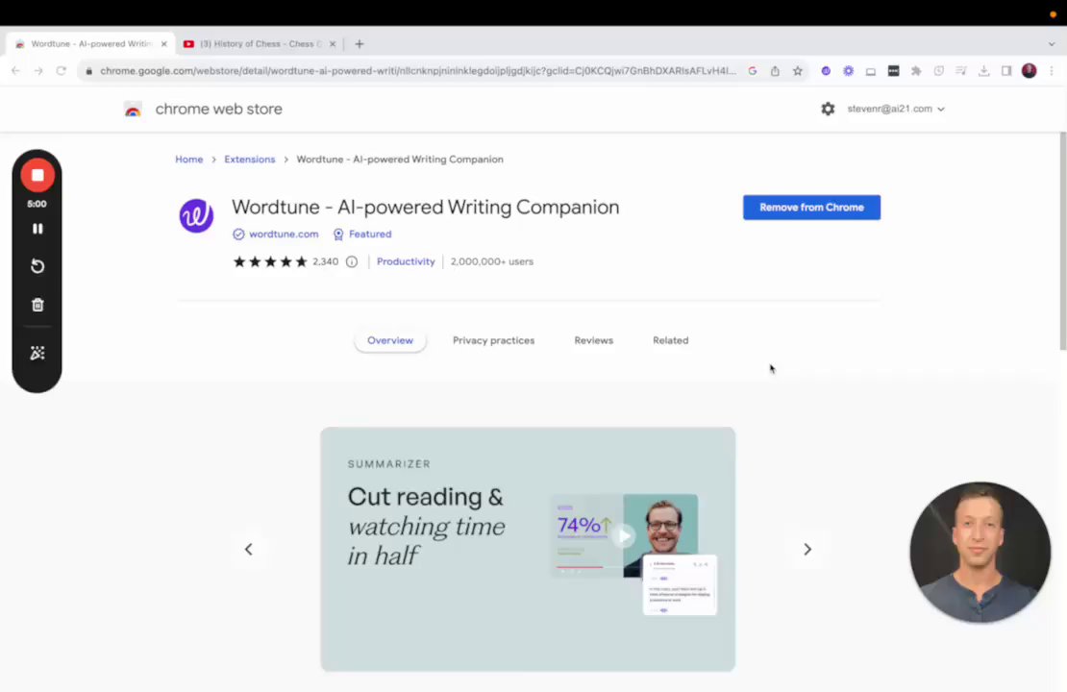Click the presenter webcam bubble

click(x=980, y=553)
